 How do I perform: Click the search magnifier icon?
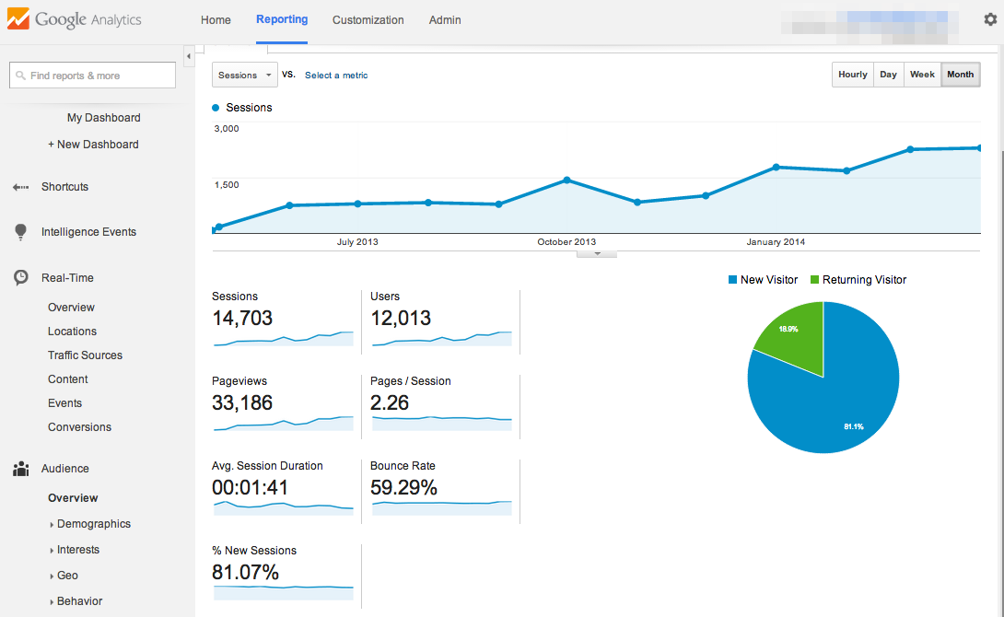coord(20,76)
